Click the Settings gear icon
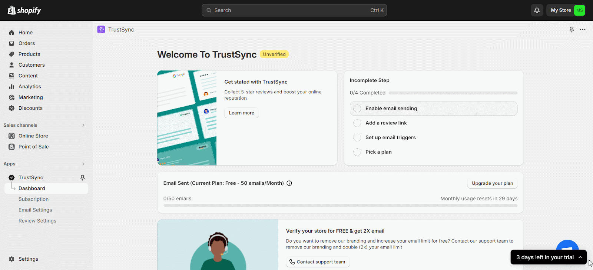The width and height of the screenshot is (593, 270). click(x=11, y=259)
